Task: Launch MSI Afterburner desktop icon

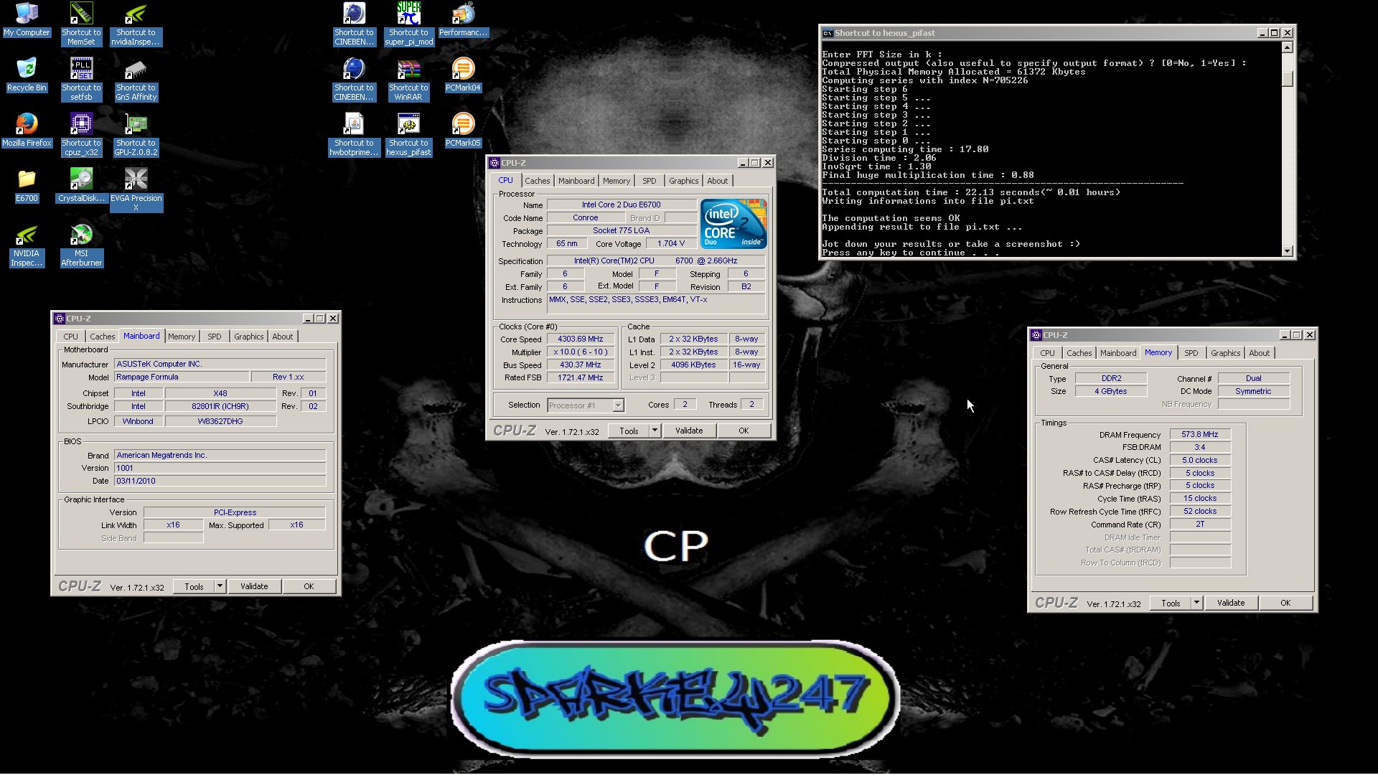Action: coord(81,245)
